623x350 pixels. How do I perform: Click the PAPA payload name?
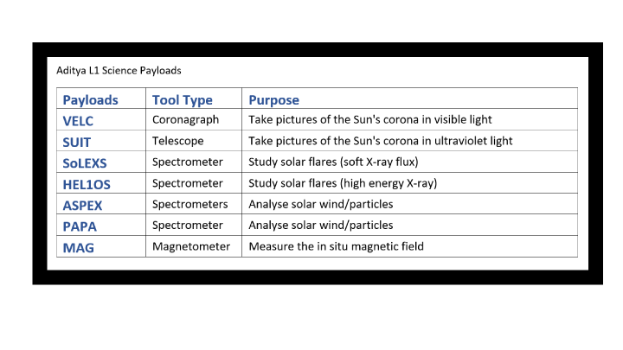80,226
